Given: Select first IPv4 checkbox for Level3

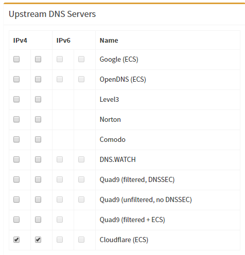Looking at the screenshot, I should [16, 99].
